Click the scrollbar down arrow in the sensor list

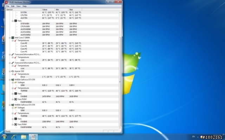(120, 128)
